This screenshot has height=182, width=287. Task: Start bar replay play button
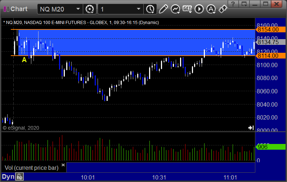point(199,9)
